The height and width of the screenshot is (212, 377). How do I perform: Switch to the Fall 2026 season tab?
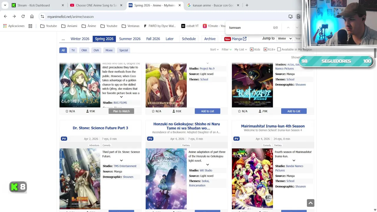coord(153,39)
